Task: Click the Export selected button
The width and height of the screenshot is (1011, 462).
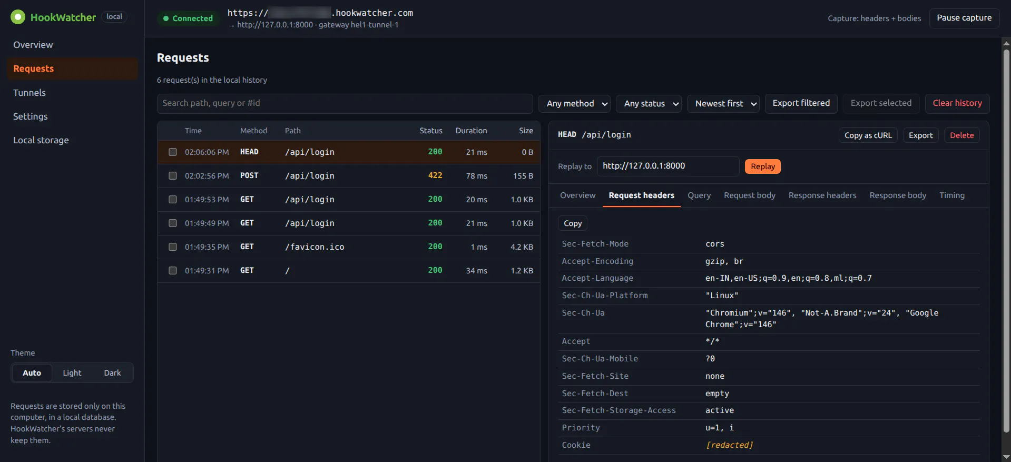Action: click(881, 103)
